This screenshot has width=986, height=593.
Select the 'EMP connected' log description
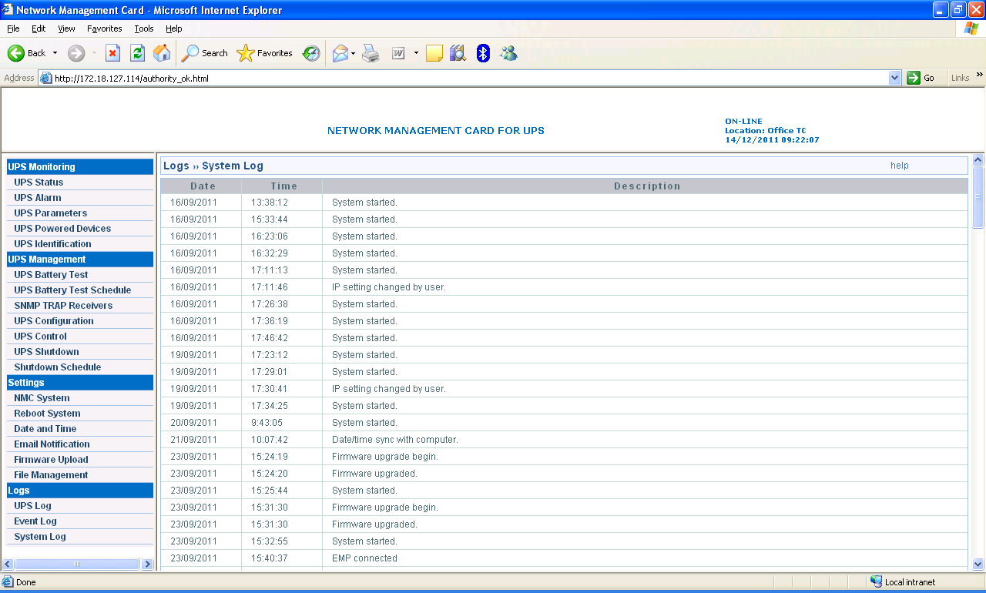(x=364, y=558)
